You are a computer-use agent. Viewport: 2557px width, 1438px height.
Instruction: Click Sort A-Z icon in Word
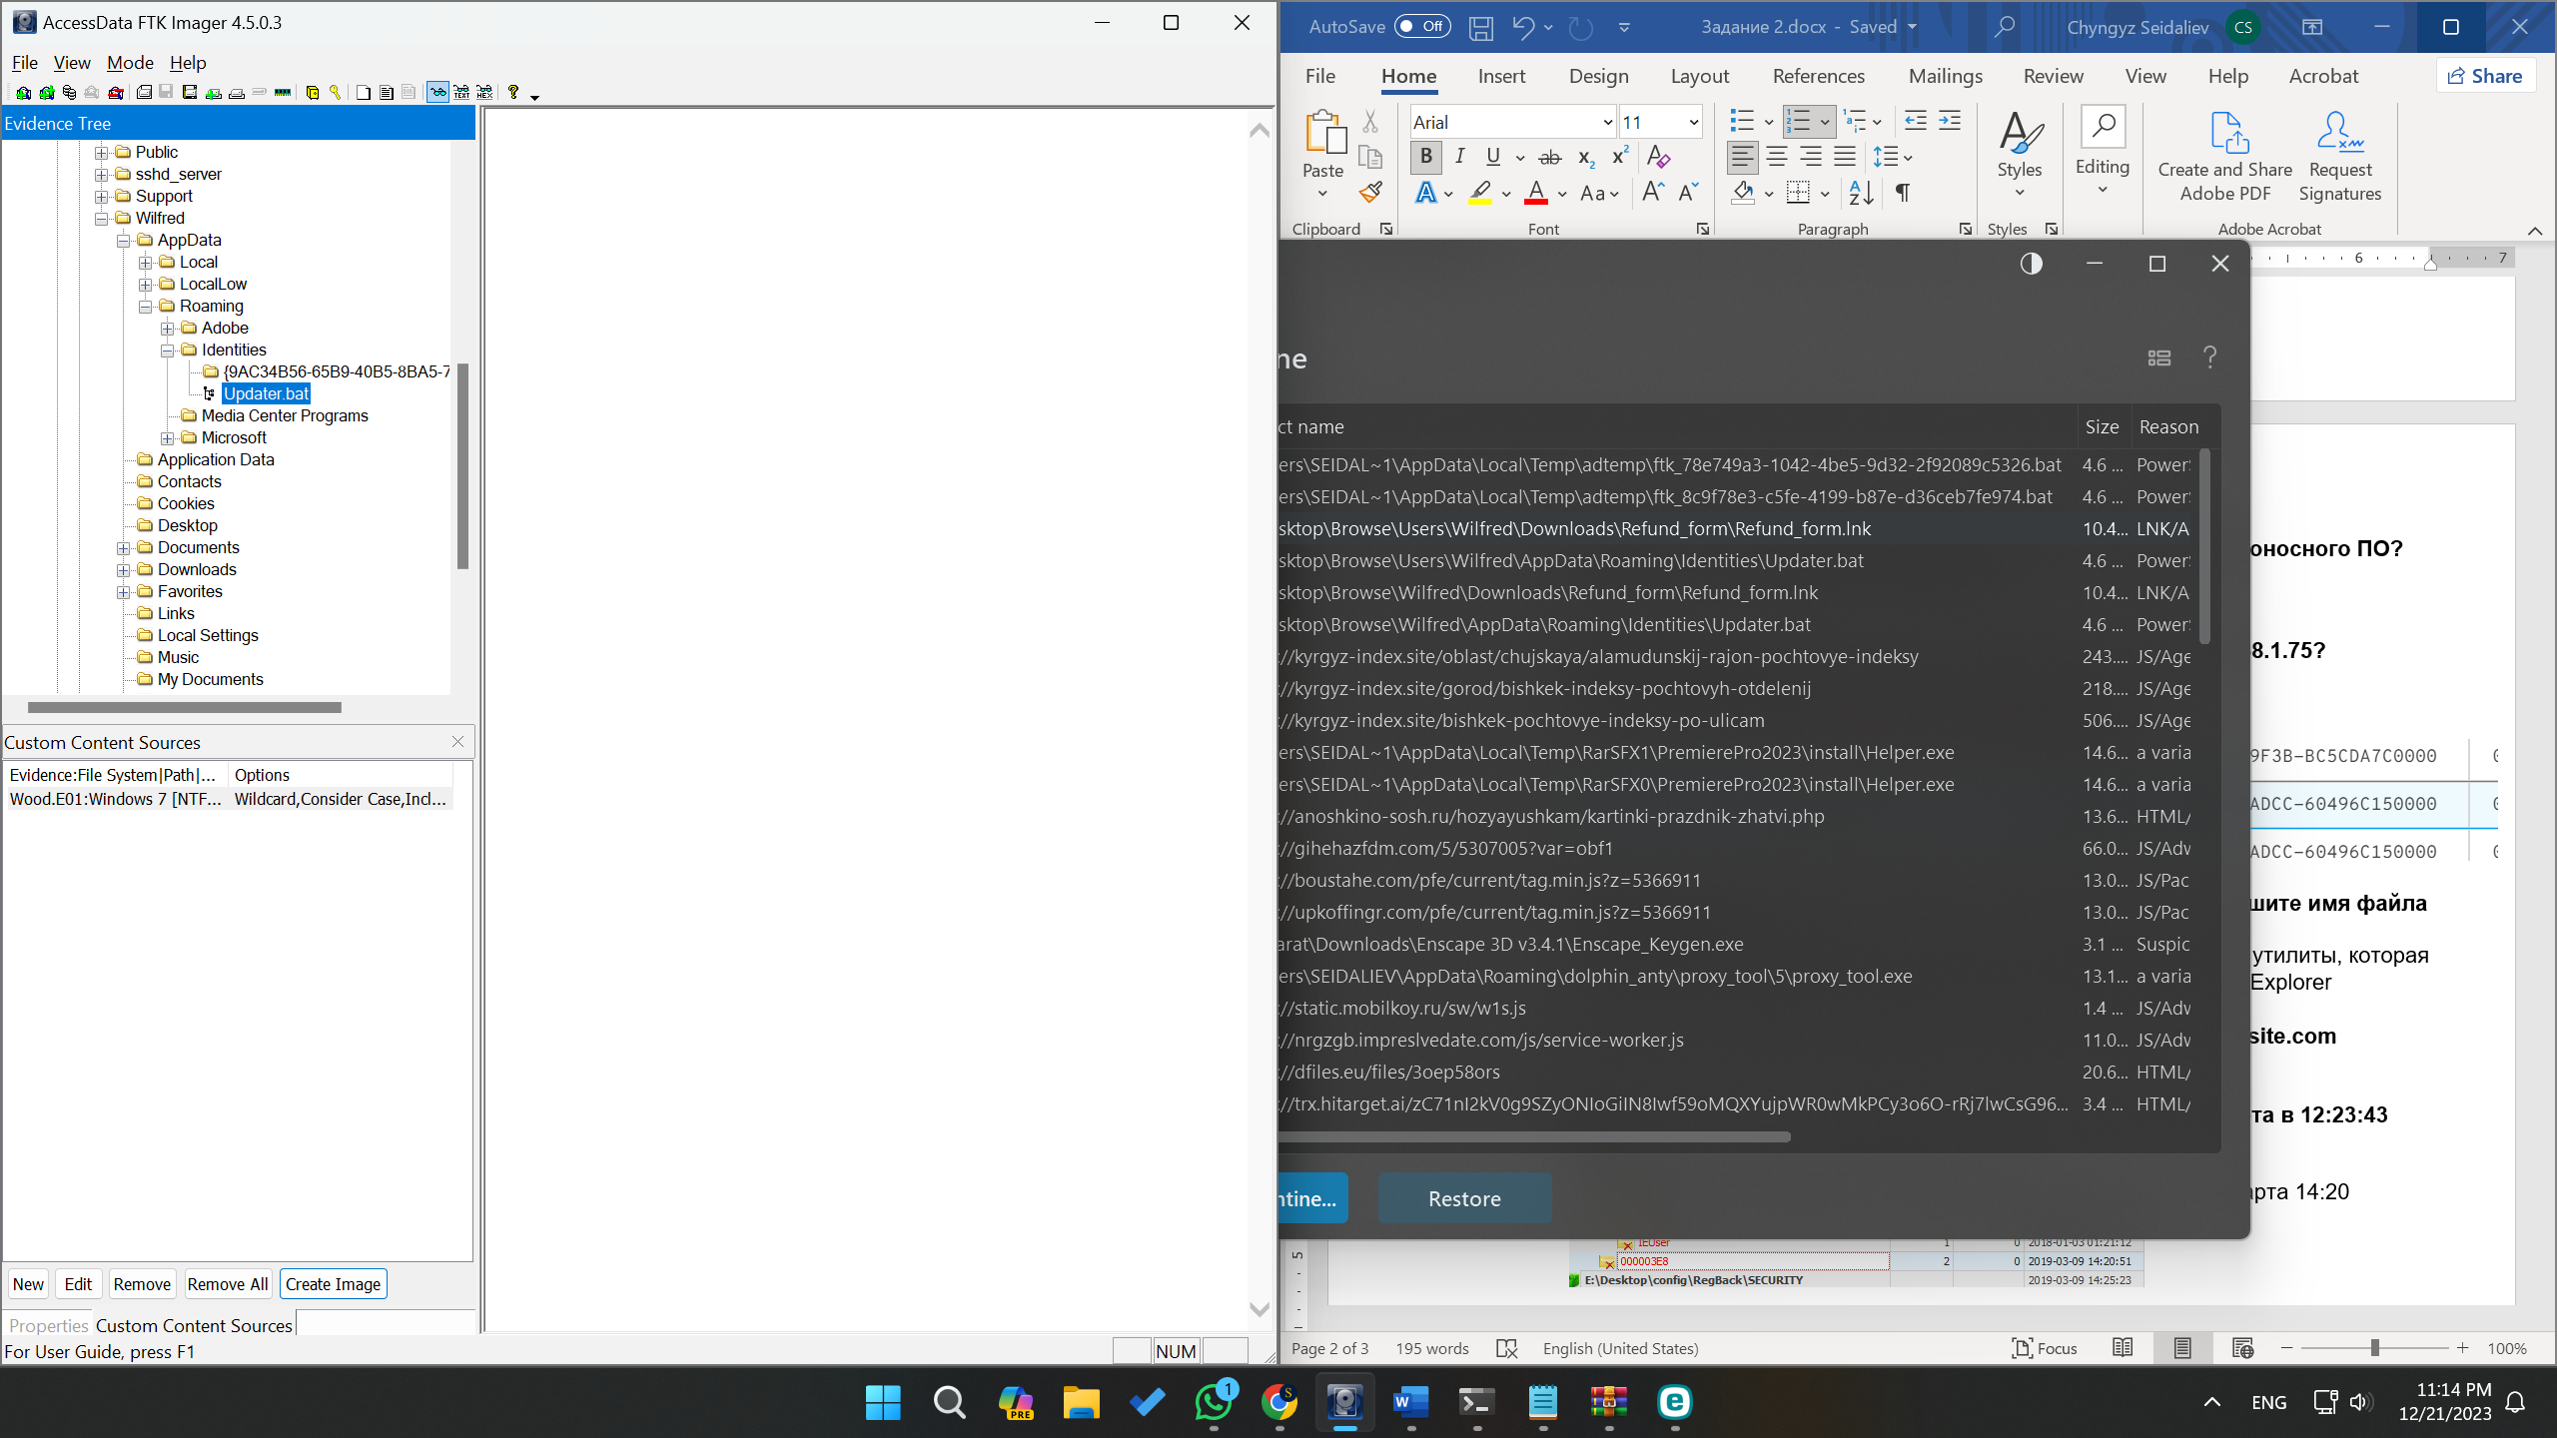point(1861,193)
